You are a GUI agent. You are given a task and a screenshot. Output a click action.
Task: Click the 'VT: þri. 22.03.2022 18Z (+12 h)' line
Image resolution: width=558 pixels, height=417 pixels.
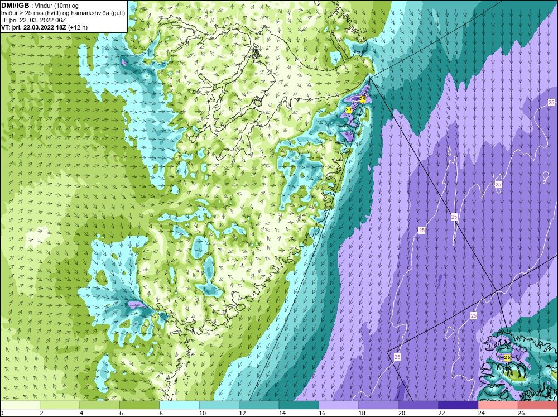pos(45,27)
